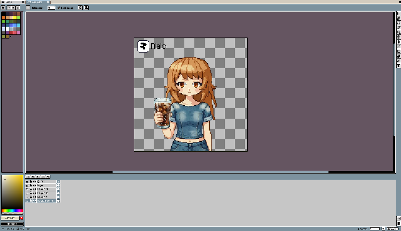The image size is (401, 231).
Task: Click inside the Tolerance input field
Action: click(51, 8)
